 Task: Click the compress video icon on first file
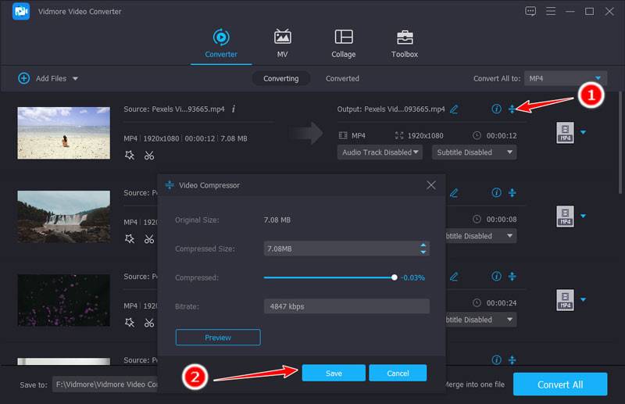512,109
